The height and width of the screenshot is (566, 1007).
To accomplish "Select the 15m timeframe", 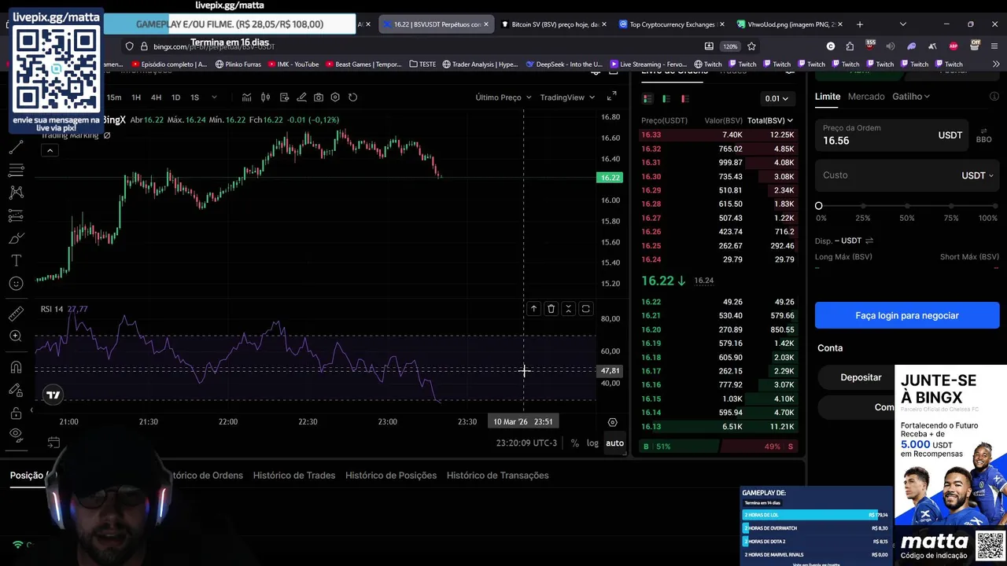I will point(114,97).
